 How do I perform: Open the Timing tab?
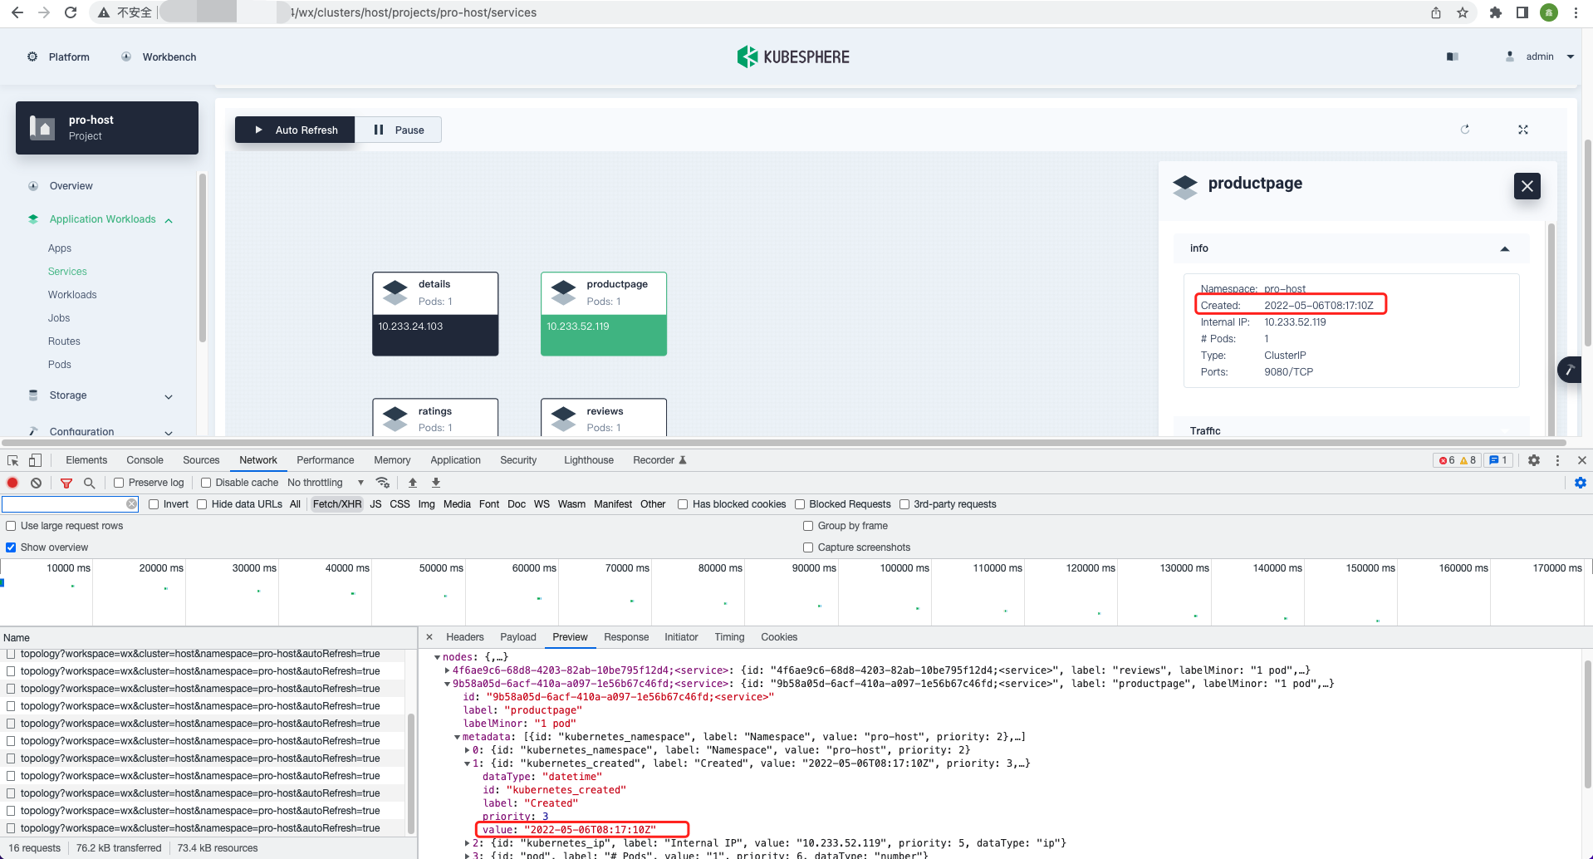pos(729,637)
